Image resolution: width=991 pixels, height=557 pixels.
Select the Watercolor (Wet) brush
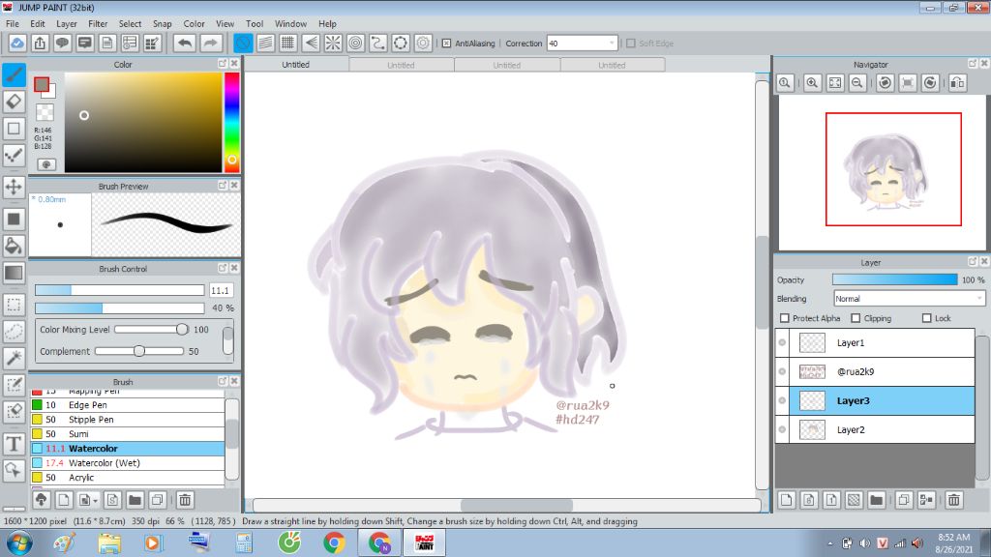click(127, 463)
